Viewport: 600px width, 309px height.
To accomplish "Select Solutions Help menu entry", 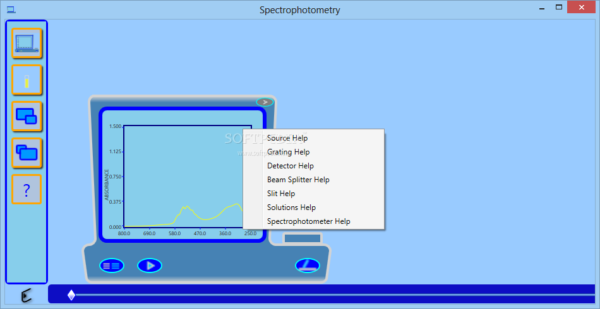I will tap(292, 207).
